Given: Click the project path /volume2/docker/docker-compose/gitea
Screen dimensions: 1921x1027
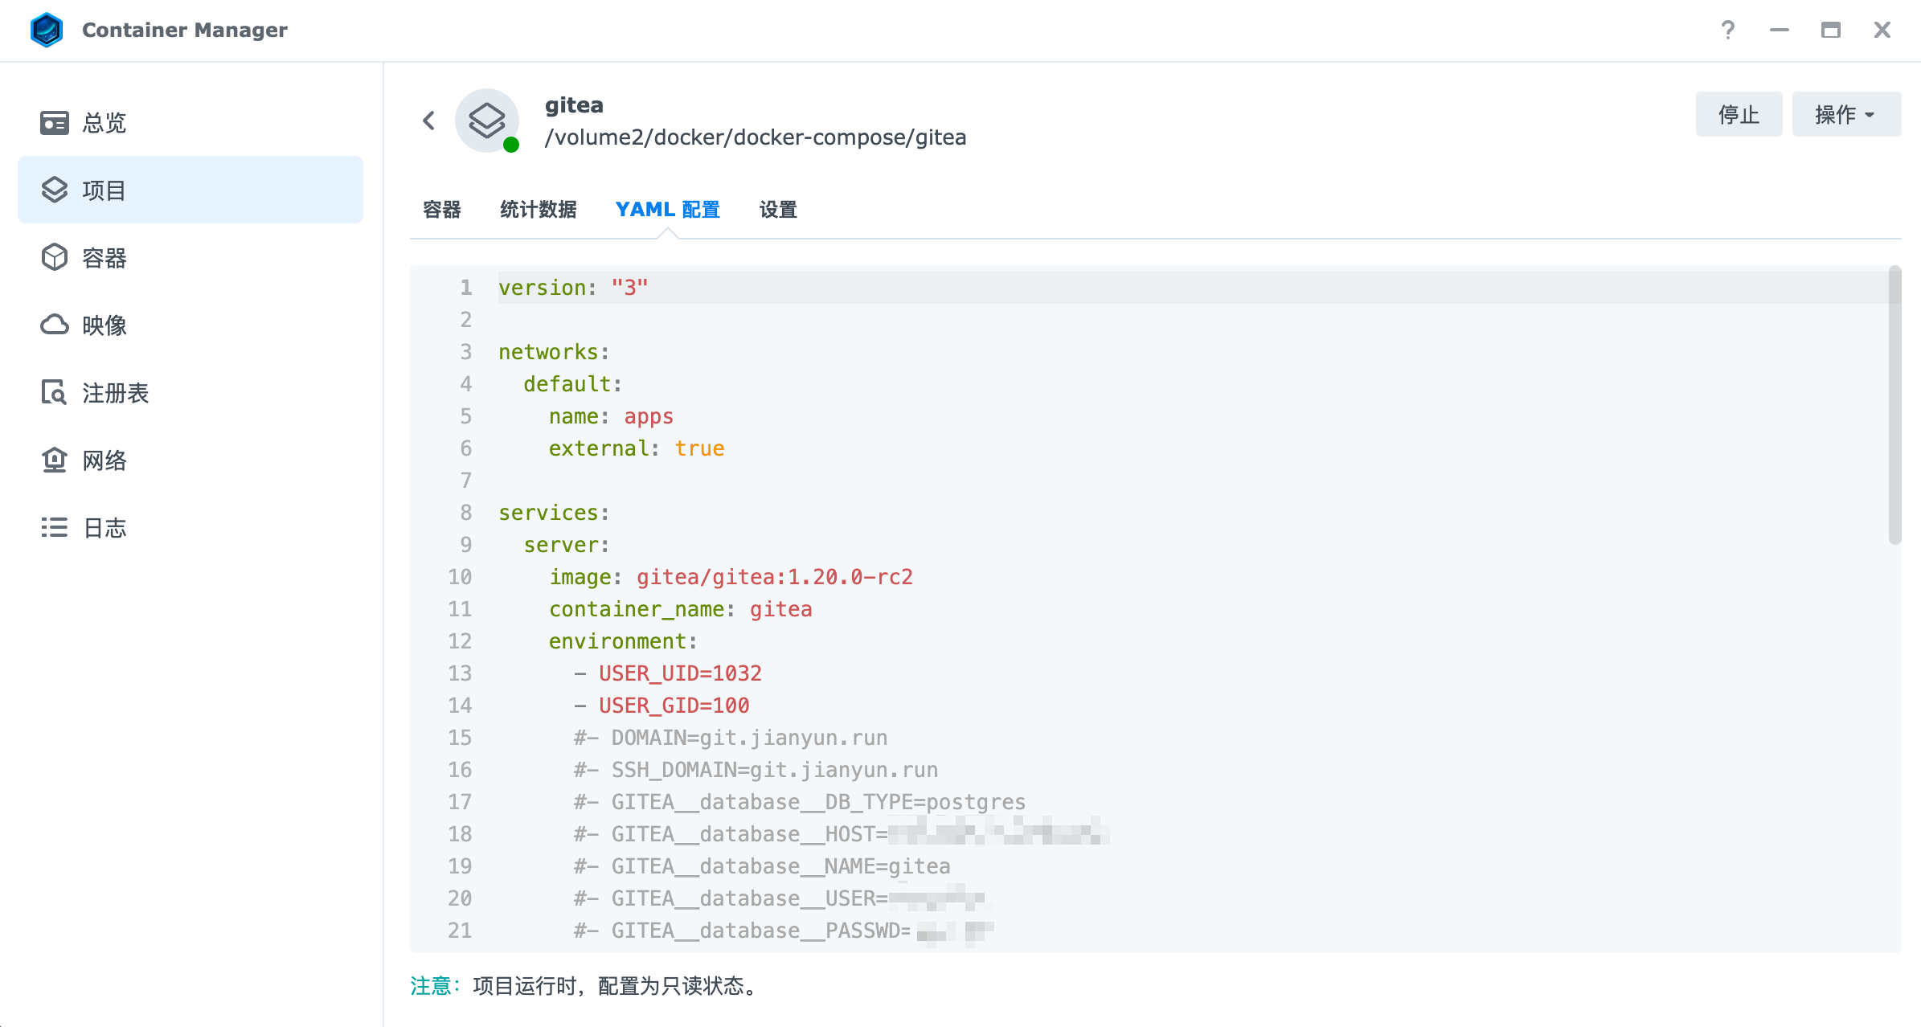Looking at the screenshot, I should [x=756, y=137].
